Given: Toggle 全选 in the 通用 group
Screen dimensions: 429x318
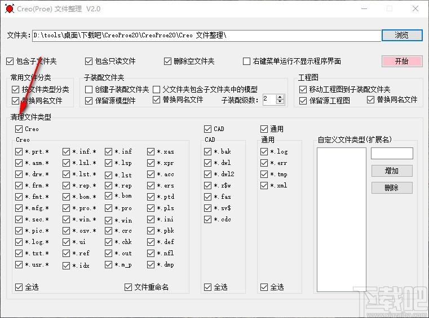Looking at the screenshot, I should 264,287.
